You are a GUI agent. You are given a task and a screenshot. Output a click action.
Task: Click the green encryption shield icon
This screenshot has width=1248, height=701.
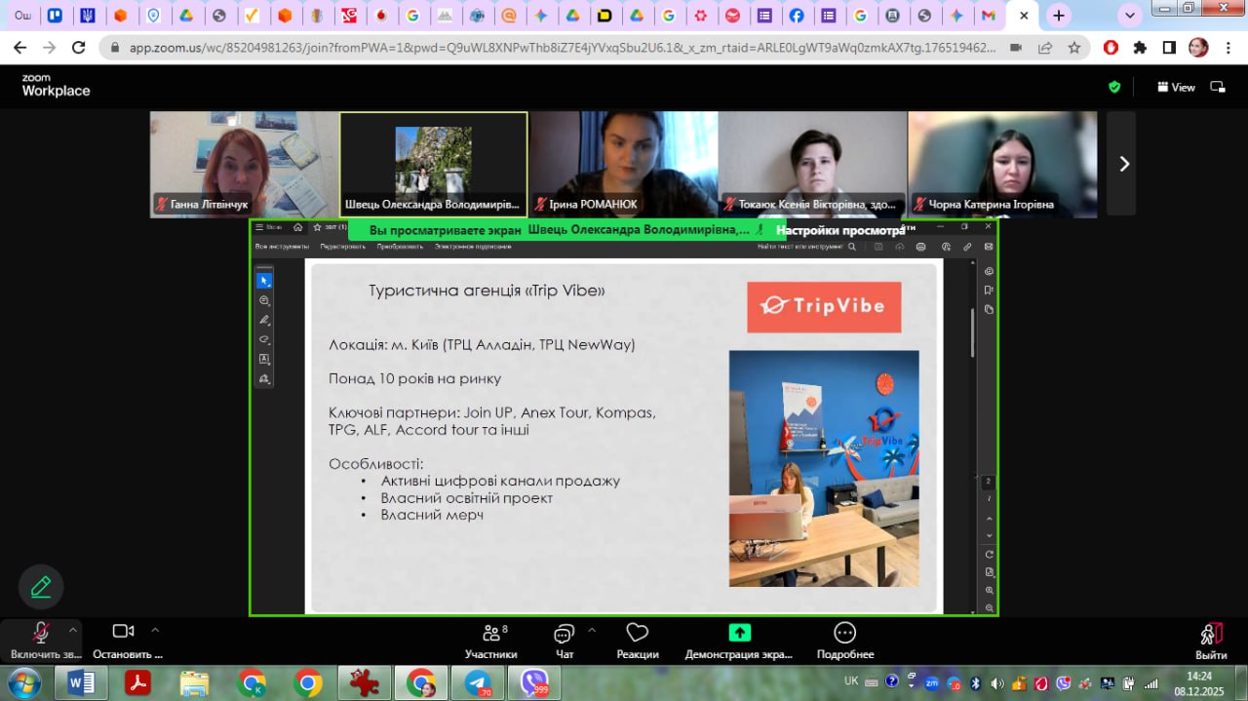1114,87
